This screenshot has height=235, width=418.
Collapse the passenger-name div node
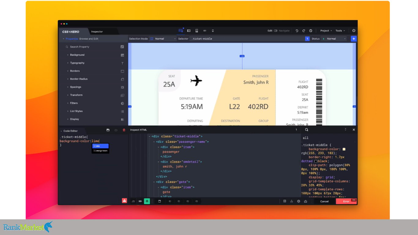coord(154,142)
